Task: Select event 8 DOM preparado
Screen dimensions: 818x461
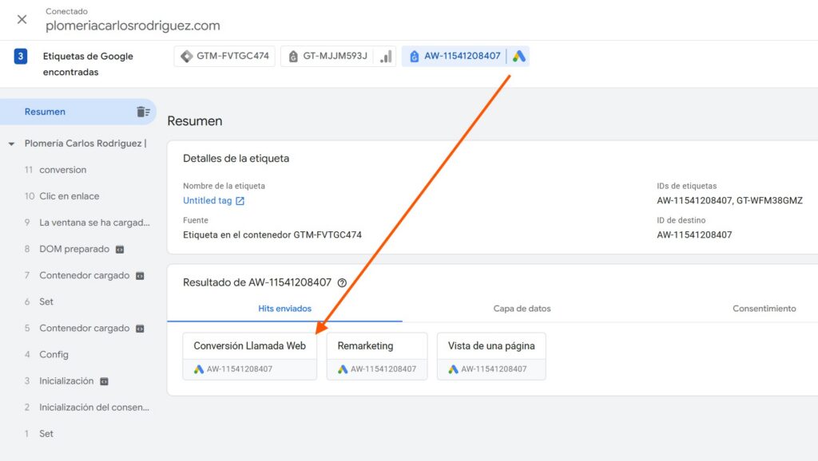Action: [x=73, y=249]
